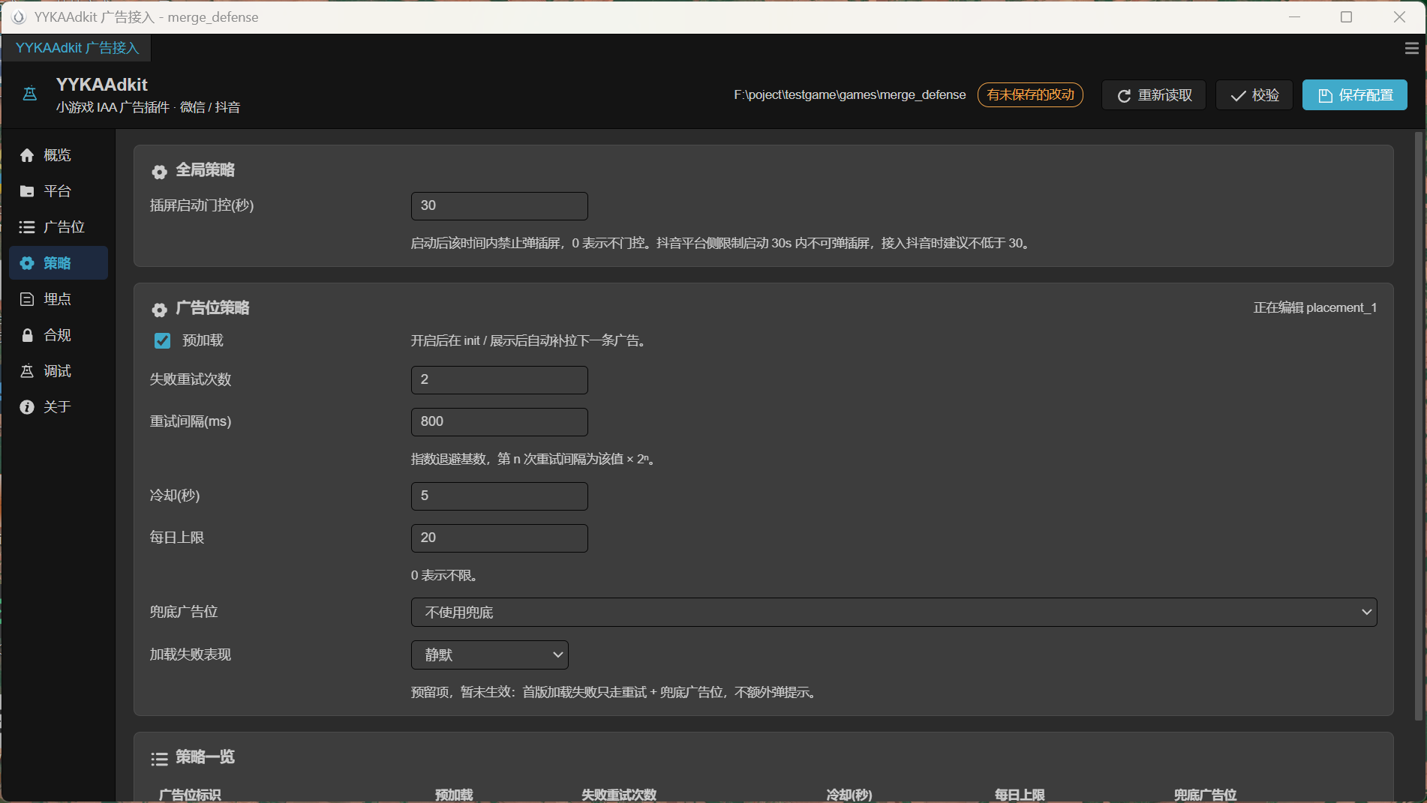
Task: Click the app icon in the title bar
Action: tap(19, 17)
